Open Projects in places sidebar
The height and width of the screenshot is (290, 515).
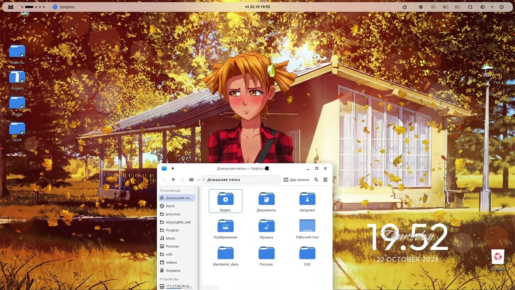click(x=177, y=230)
